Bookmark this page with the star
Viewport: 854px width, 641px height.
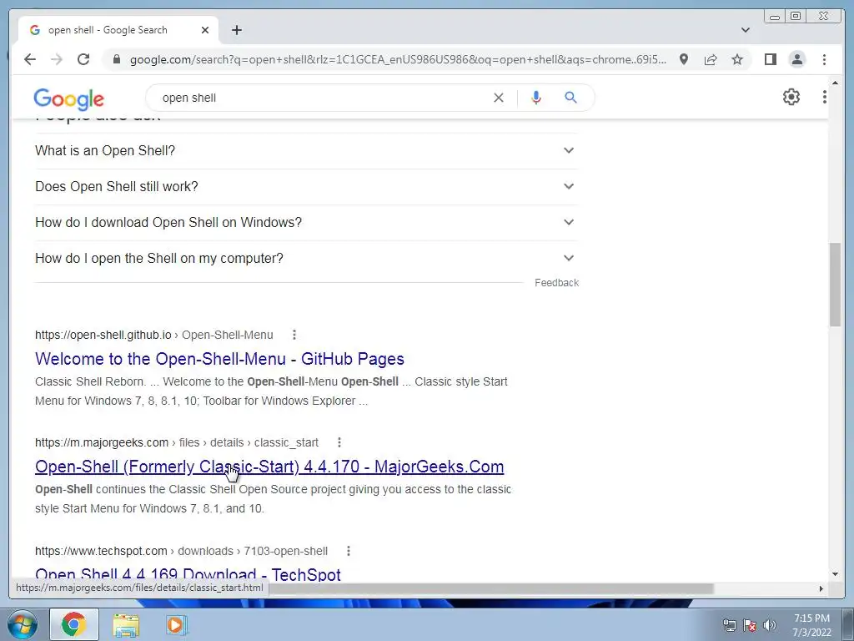pos(737,59)
